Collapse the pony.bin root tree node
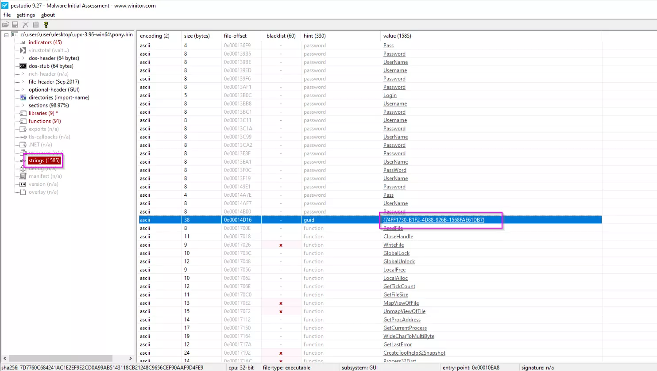 point(7,34)
